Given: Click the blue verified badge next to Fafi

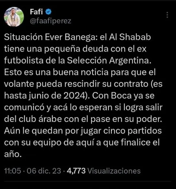Looking at the screenshot, I should (x=48, y=12).
